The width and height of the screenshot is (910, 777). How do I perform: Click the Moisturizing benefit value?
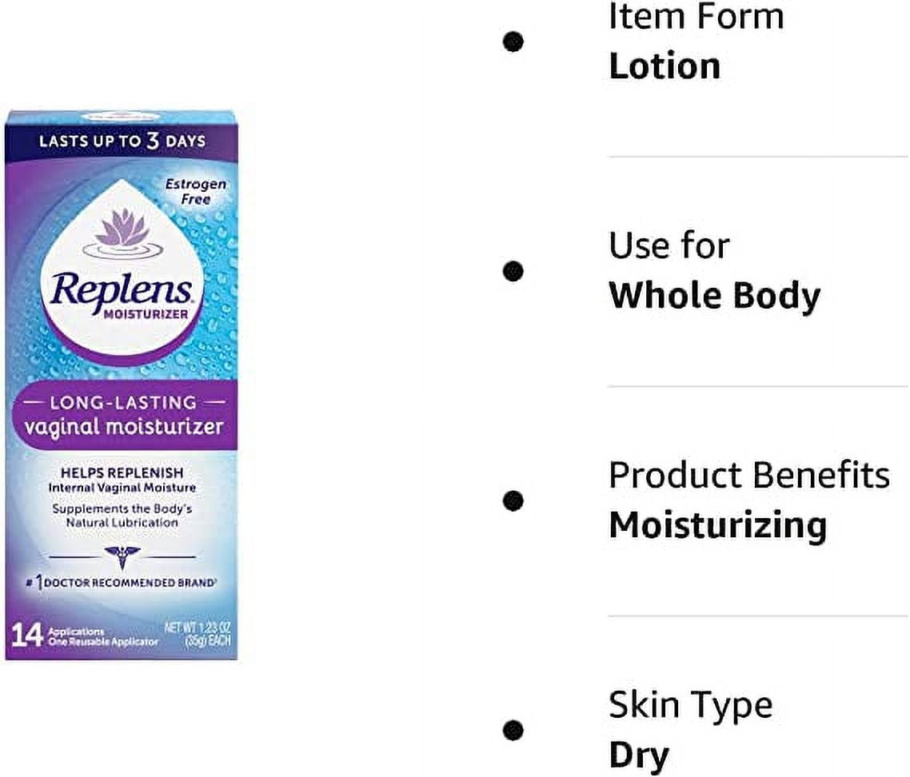click(x=718, y=526)
